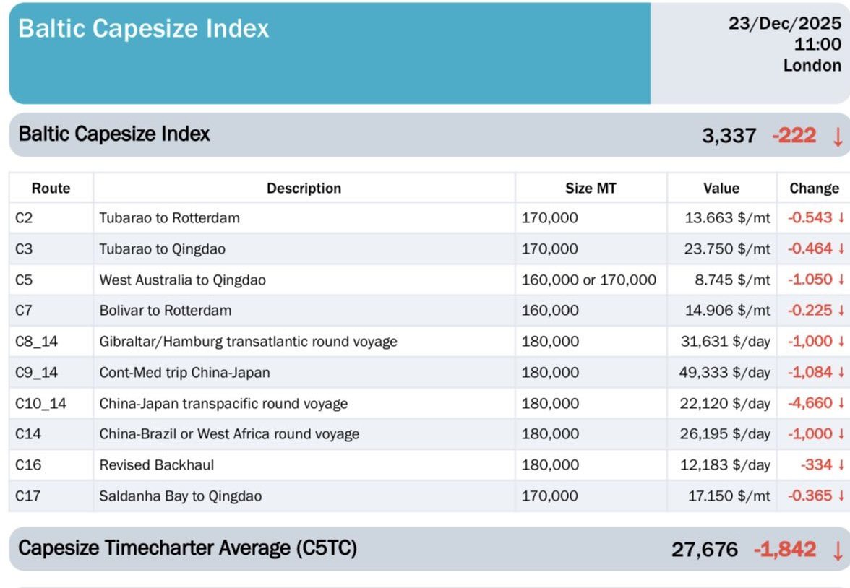
Task: Click China-Brazil or West Africa round voyage
Action: tap(229, 434)
